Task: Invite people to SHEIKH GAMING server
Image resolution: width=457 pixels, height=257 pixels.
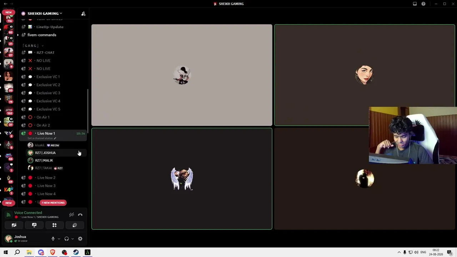Action: 83,14
